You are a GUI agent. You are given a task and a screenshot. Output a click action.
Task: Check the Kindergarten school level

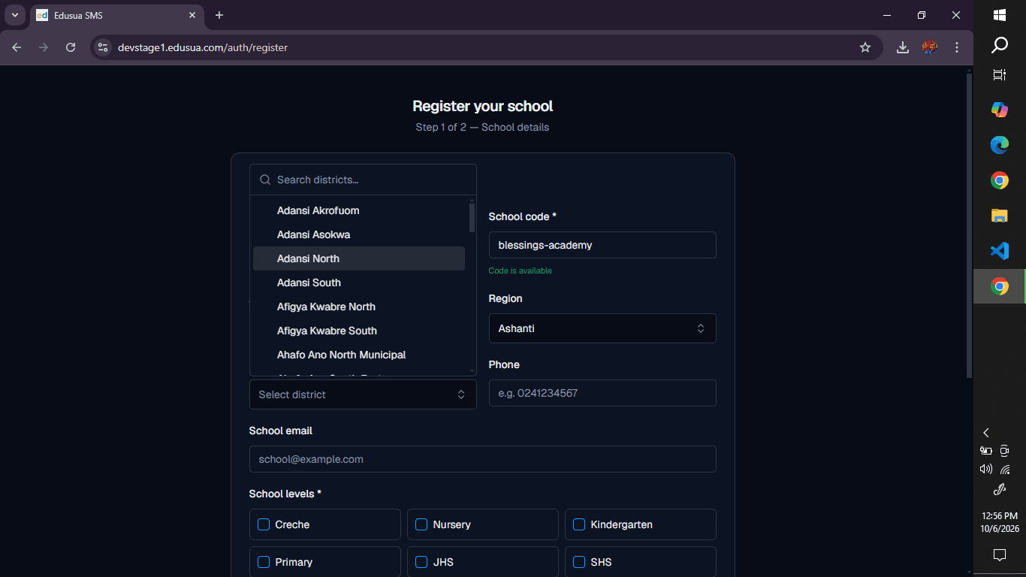click(579, 524)
